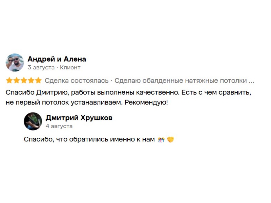
Task: Click the first rating star
Action: click(x=9, y=81)
